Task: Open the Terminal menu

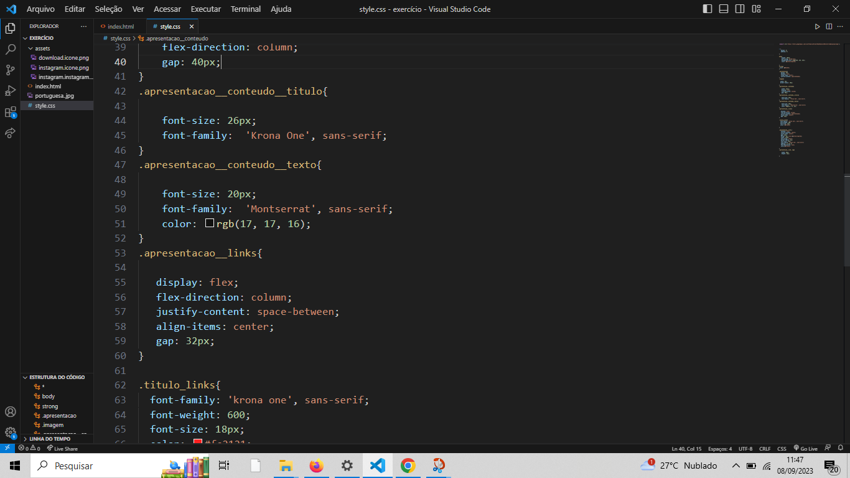Action: [246, 9]
